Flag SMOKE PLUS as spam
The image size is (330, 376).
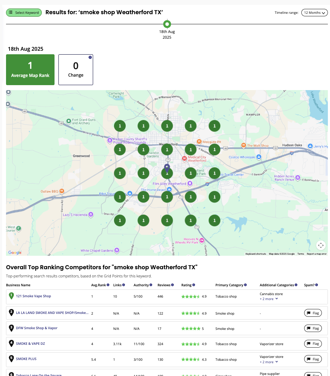pyautogui.click(x=313, y=359)
